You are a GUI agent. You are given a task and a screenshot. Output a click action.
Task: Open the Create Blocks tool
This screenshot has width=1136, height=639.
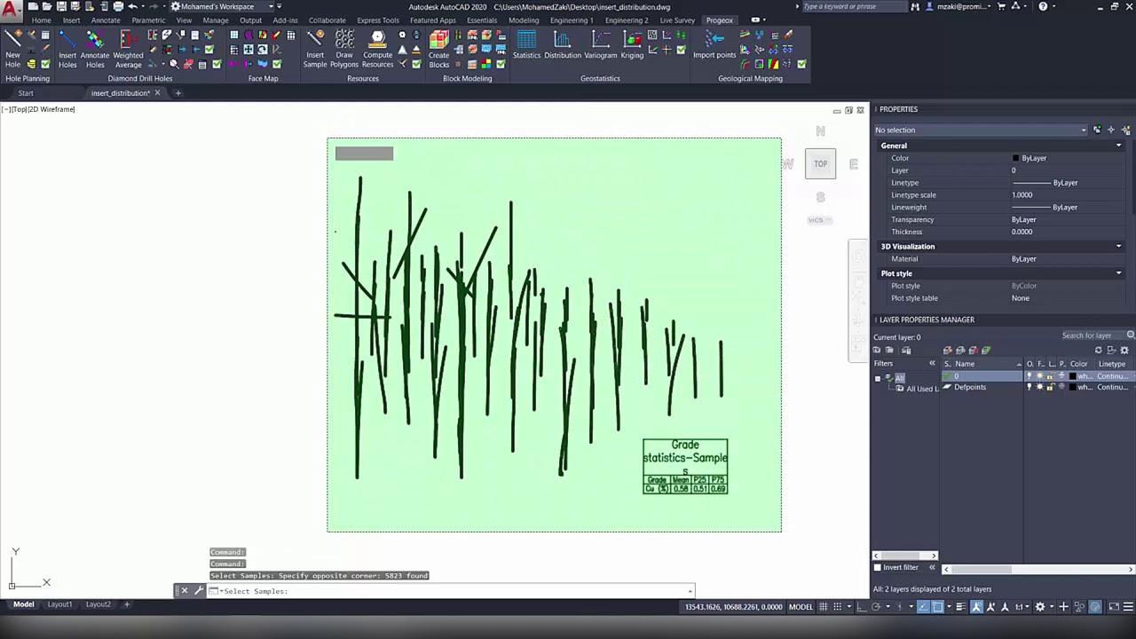click(x=438, y=49)
